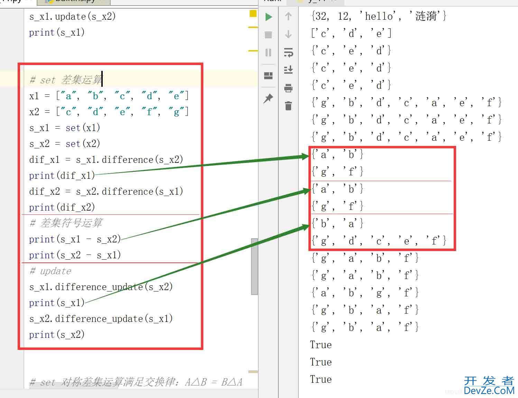Click the editor horizontal scrollbar at bottom

(x=73, y=386)
